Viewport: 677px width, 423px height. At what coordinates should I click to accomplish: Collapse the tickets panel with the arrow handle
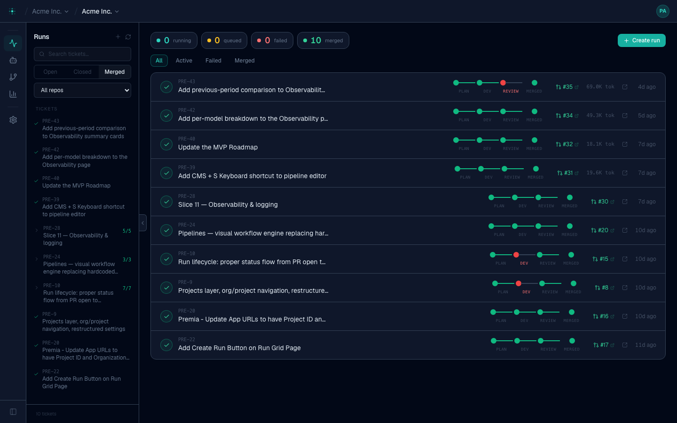[x=143, y=223]
